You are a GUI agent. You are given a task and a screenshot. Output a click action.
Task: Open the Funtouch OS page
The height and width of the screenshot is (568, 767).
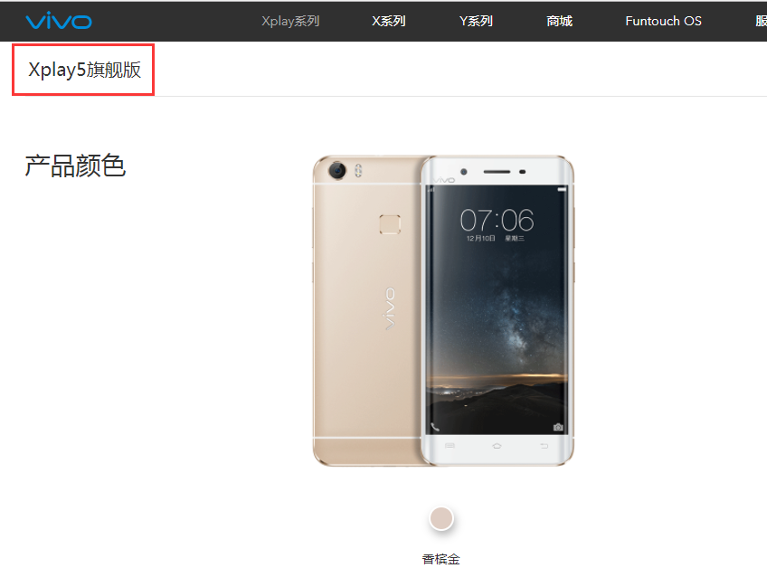pyautogui.click(x=663, y=21)
